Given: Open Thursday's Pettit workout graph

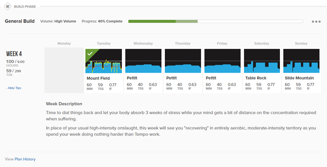Looking at the screenshot, I should click(x=183, y=61).
